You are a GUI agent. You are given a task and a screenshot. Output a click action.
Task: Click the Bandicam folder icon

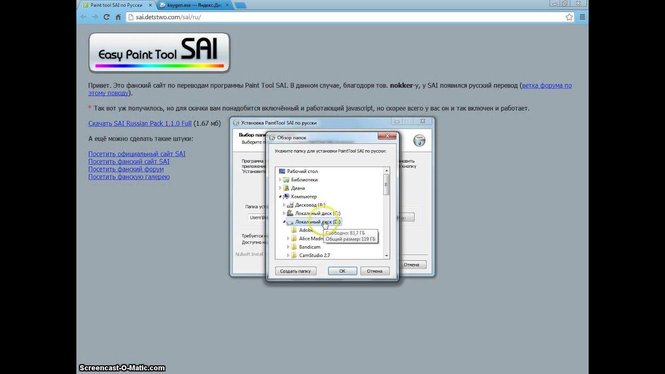pos(294,247)
